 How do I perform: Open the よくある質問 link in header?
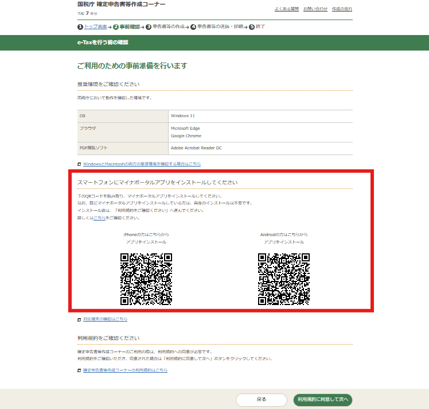tap(286, 9)
